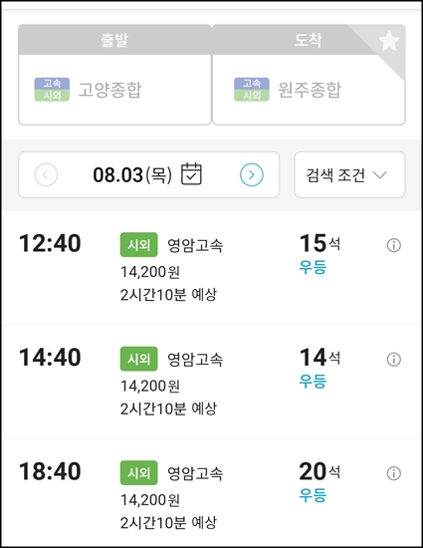
Task: Tap the 08.03(목) date text
Action: [132, 174]
